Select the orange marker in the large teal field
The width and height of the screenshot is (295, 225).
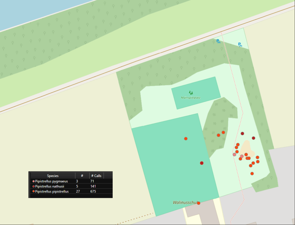coord(186,139)
